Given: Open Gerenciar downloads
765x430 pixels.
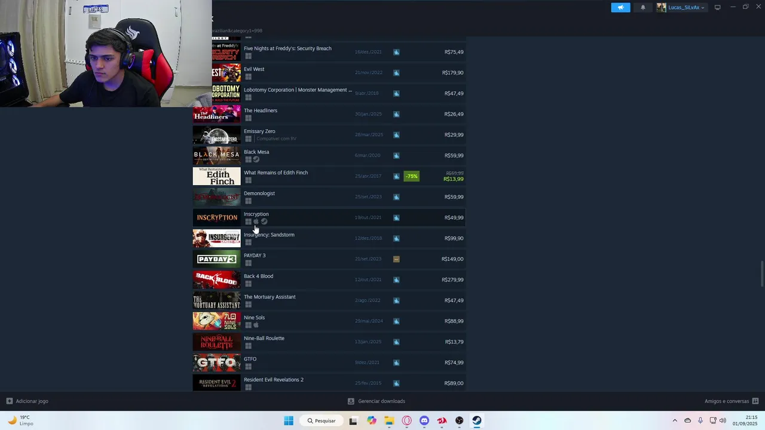Looking at the screenshot, I should click(x=377, y=401).
